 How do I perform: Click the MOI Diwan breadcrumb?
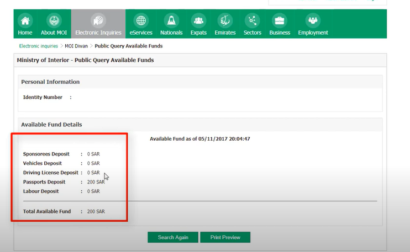[x=77, y=46]
